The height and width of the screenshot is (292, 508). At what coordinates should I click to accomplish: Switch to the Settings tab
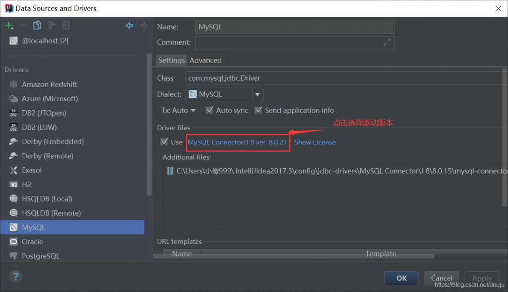[x=171, y=60]
